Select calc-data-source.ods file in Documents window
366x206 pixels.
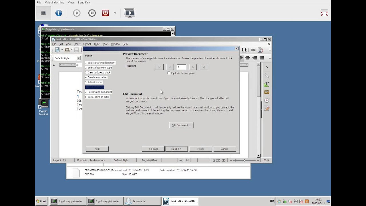click(x=97, y=170)
